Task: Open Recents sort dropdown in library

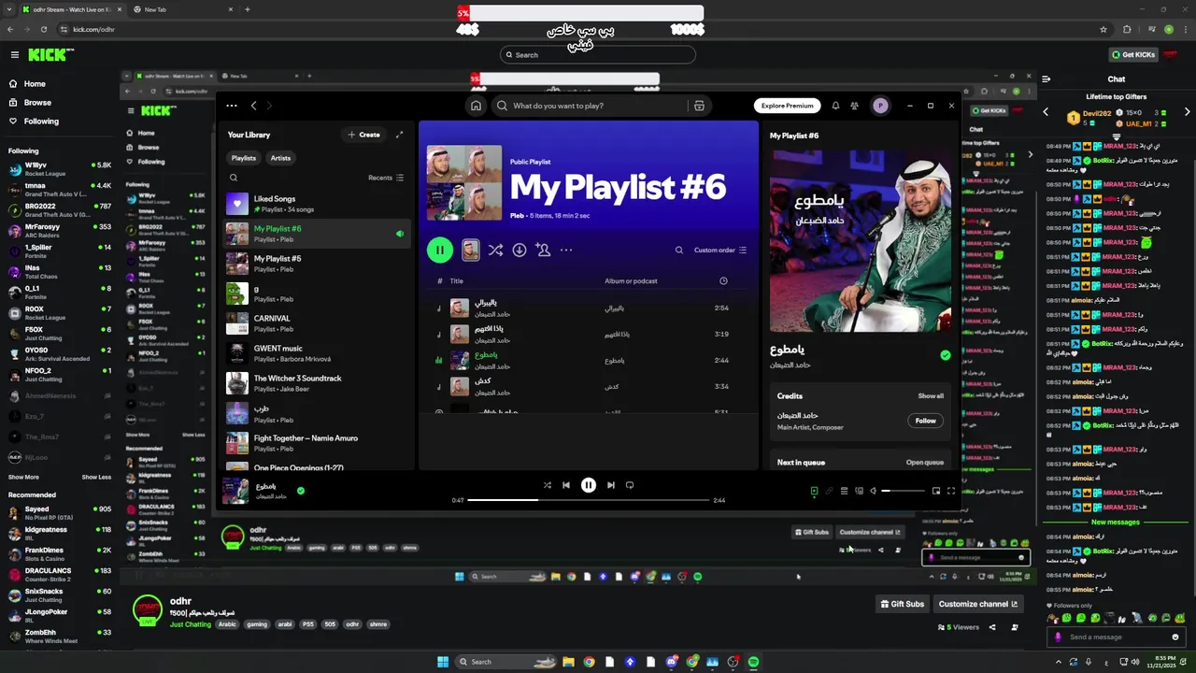Action: click(x=386, y=178)
